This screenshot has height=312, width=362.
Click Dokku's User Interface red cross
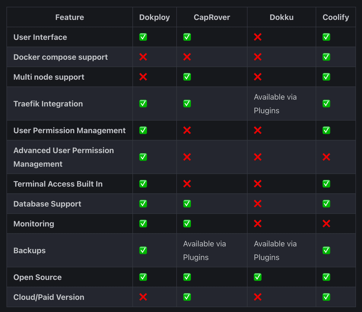[x=258, y=37]
